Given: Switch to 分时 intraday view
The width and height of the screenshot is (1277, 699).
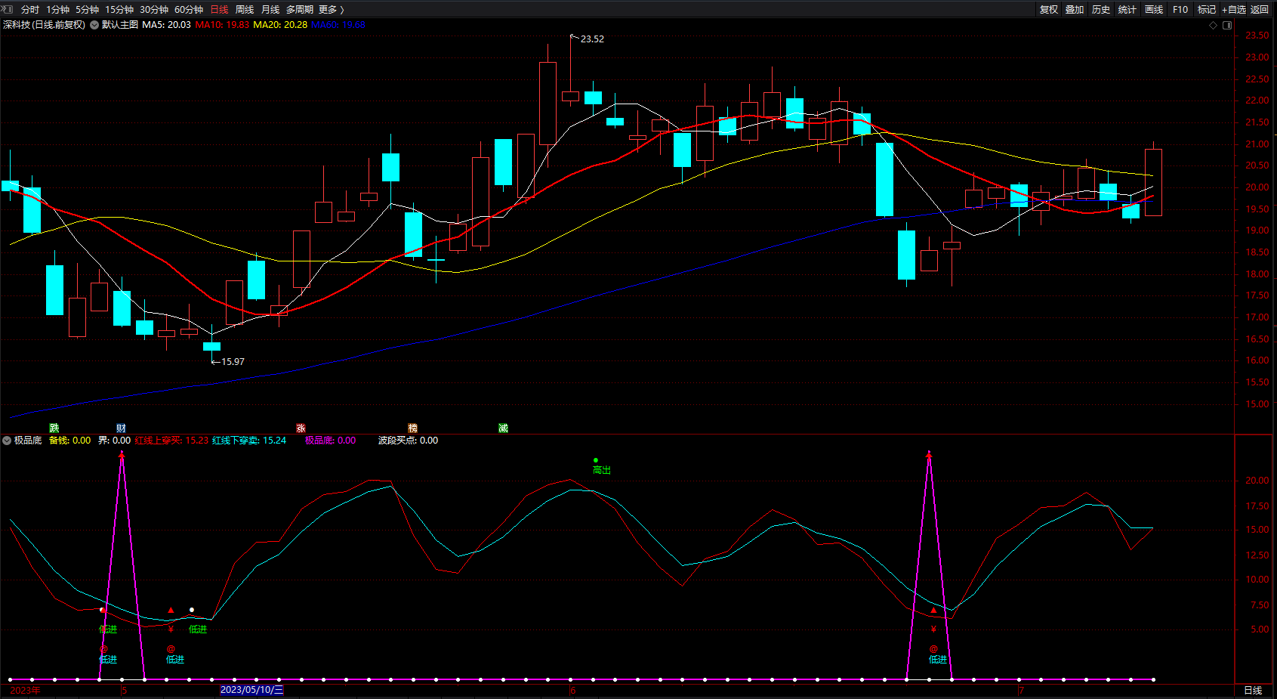Looking at the screenshot, I should 30,10.
